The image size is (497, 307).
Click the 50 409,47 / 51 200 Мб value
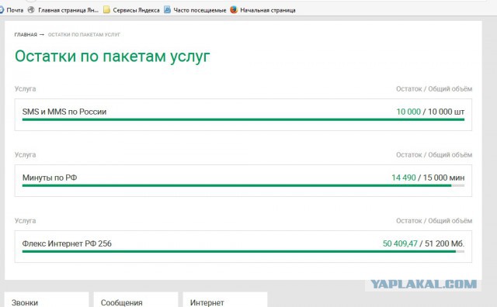pos(423,243)
